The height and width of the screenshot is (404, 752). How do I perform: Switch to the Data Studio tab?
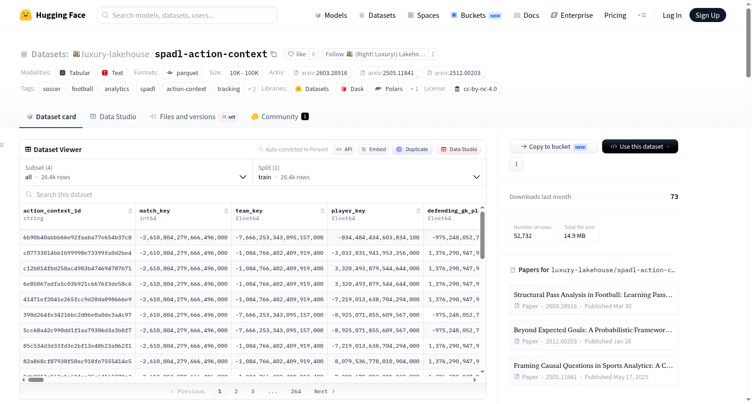click(x=113, y=117)
